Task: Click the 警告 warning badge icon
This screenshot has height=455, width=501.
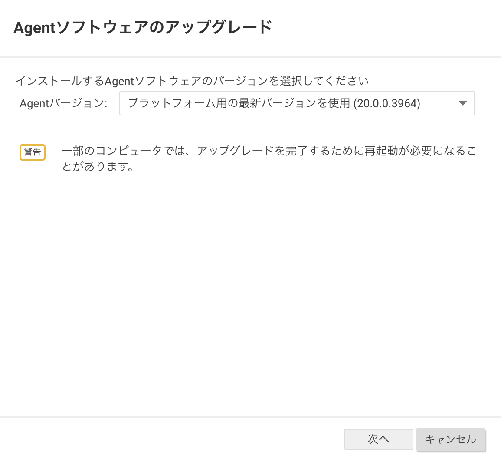Action: click(x=33, y=152)
